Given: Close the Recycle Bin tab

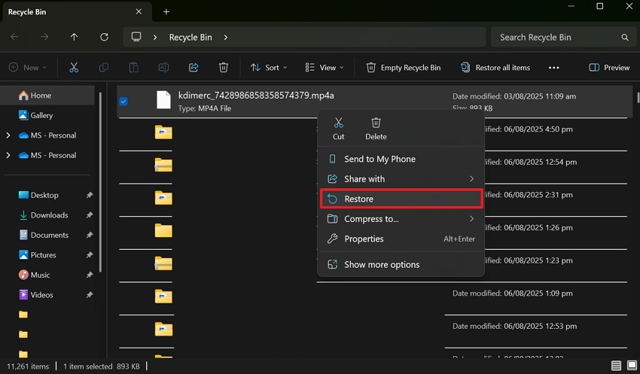Looking at the screenshot, I should 139,12.
